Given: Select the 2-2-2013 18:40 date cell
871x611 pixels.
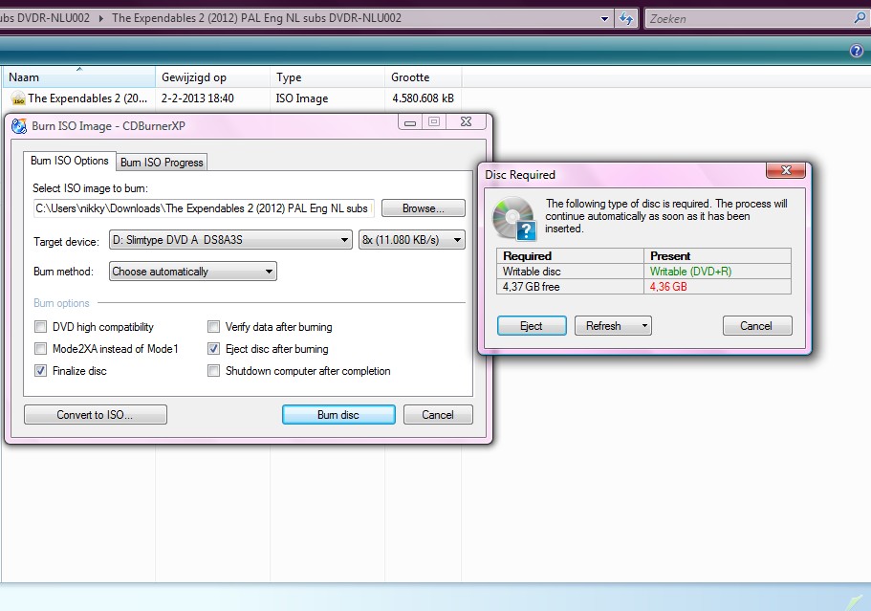Looking at the screenshot, I should coord(197,98).
